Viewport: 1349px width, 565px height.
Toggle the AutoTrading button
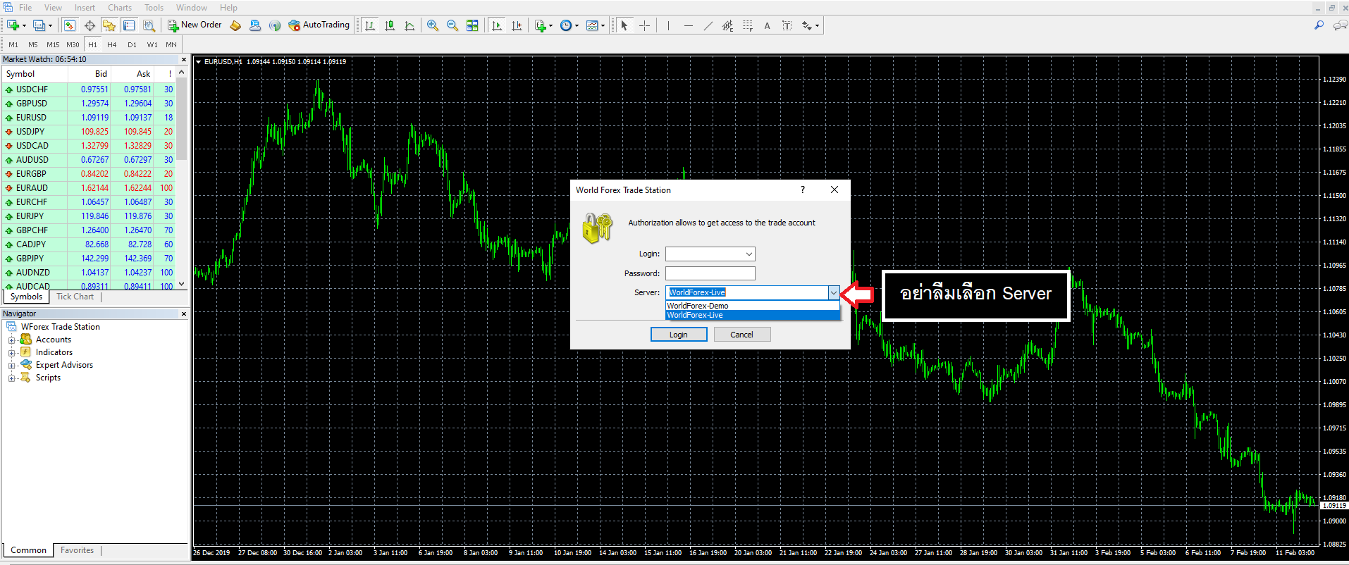(x=319, y=25)
